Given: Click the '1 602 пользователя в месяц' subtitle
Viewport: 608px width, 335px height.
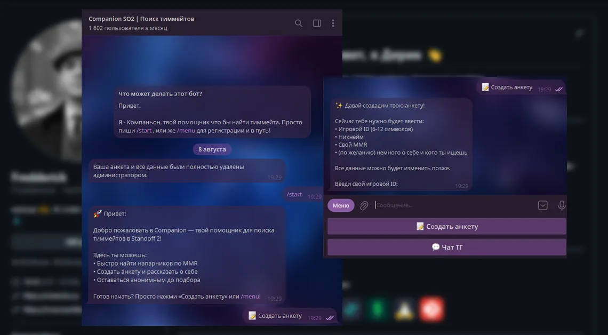Looking at the screenshot, I should coord(128,28).
